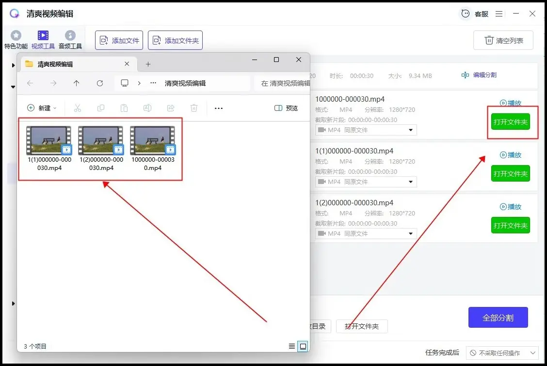Screen dimensions: 547x366
Task: Click 添加文件夹 button
Action: [175, 40]
